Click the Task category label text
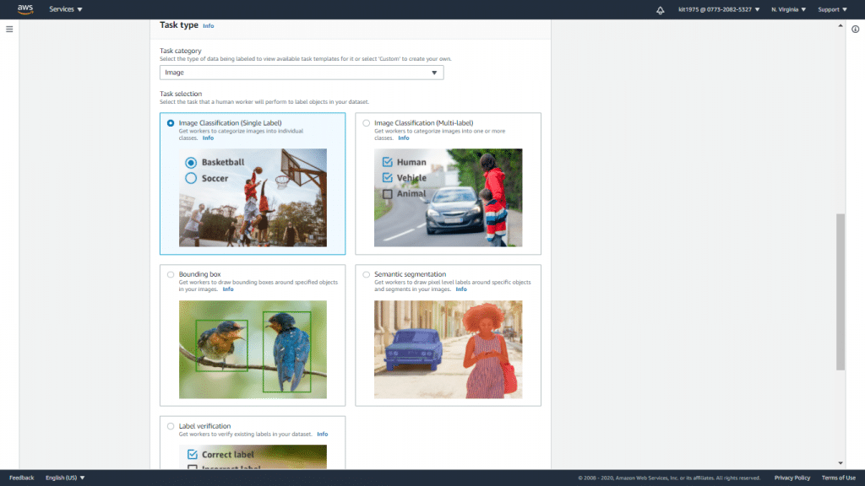 pyautogui.click(x=181, y=51)
